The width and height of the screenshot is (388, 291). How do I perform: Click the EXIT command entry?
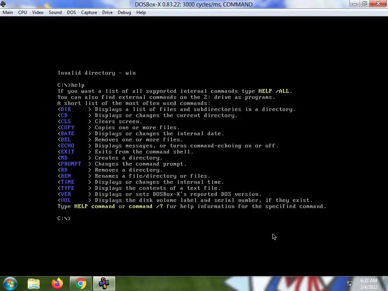67,152
